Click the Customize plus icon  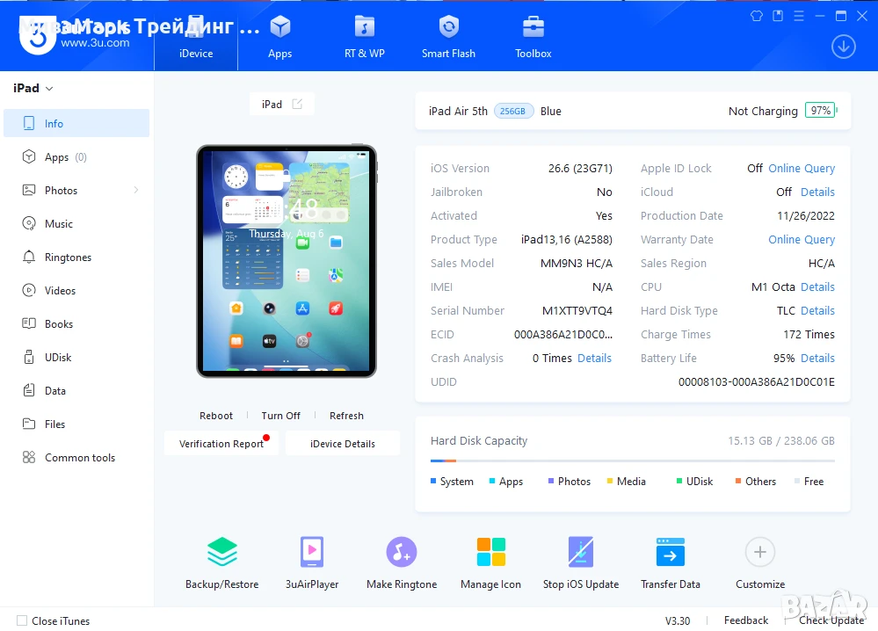tap(760, 552)
